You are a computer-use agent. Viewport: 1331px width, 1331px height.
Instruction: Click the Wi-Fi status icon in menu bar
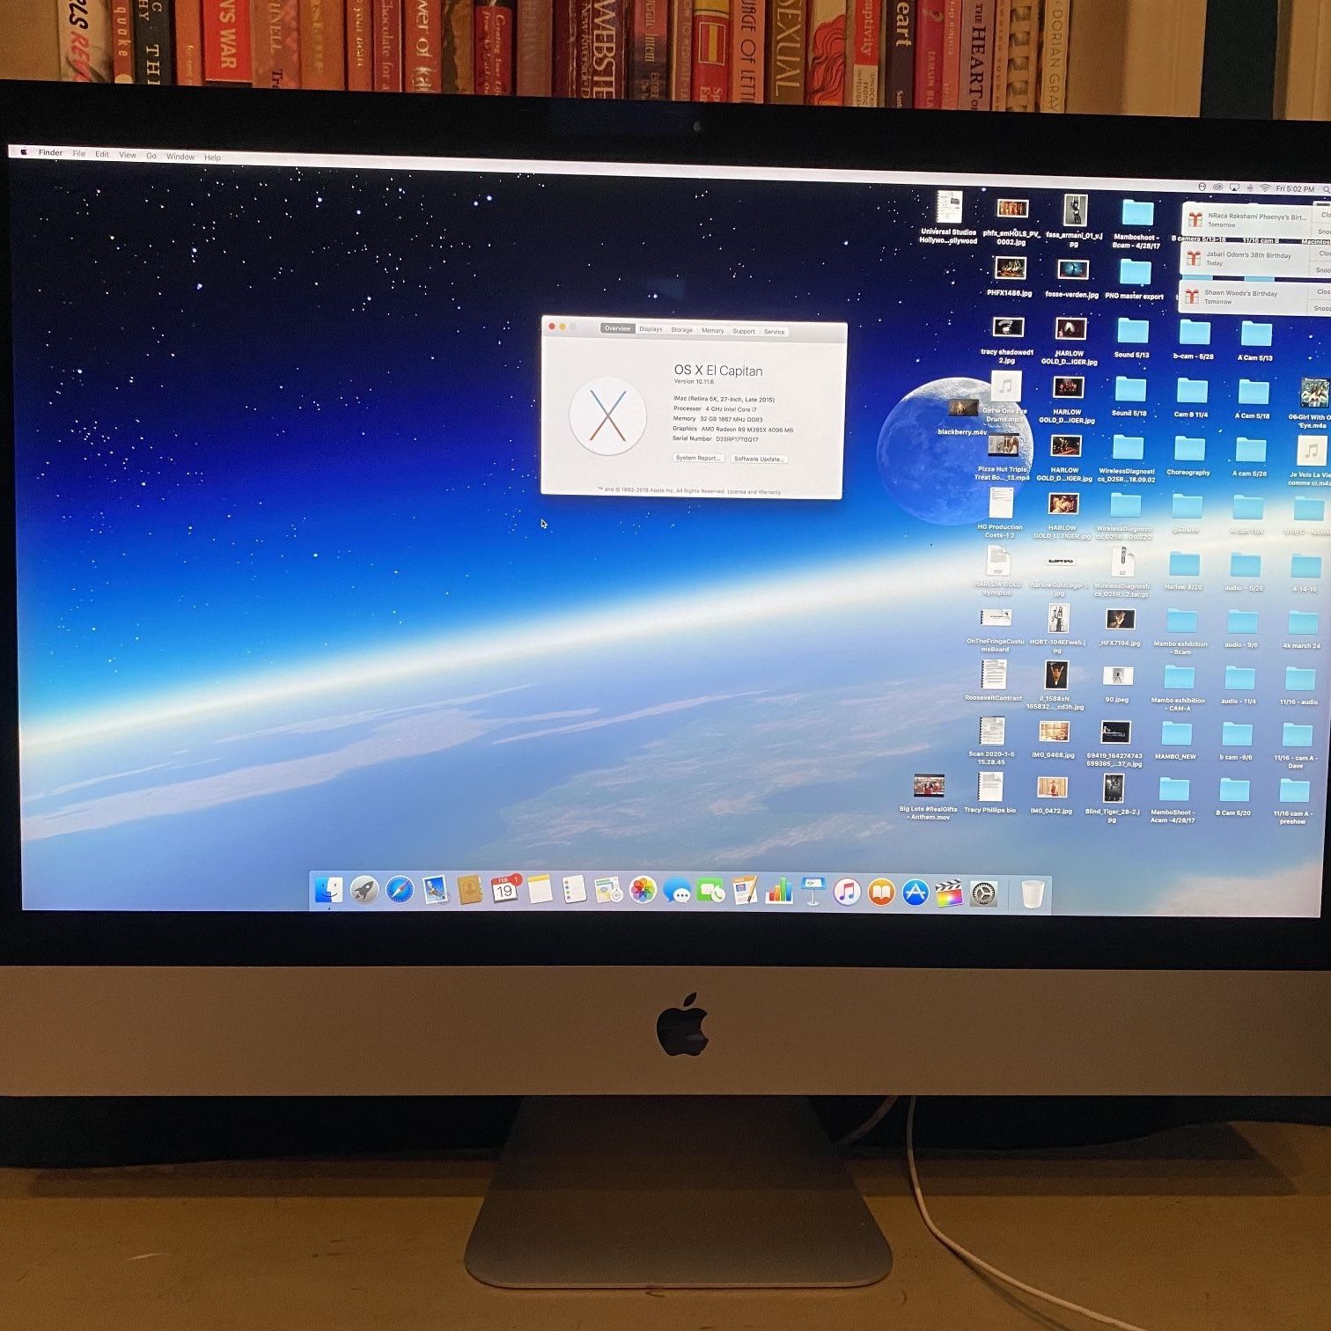coord(1265,188)
